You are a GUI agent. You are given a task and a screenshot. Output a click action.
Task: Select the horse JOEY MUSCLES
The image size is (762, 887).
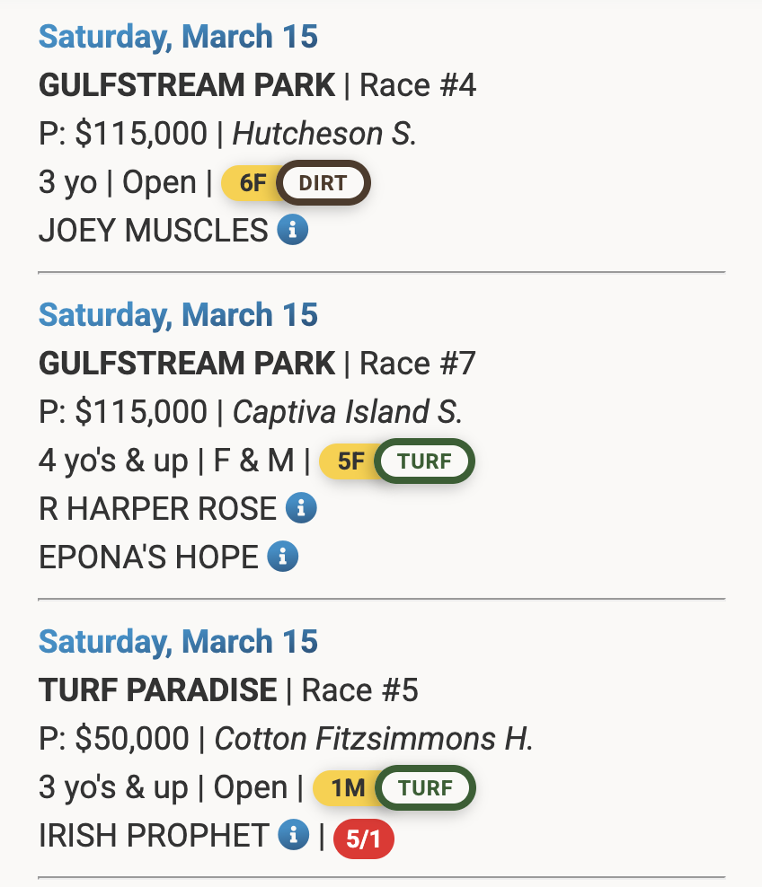click(153, 231)
